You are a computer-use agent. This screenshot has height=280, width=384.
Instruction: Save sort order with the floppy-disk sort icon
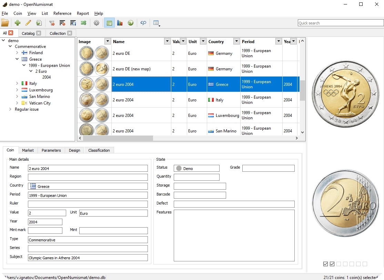[x=73, y=23]
